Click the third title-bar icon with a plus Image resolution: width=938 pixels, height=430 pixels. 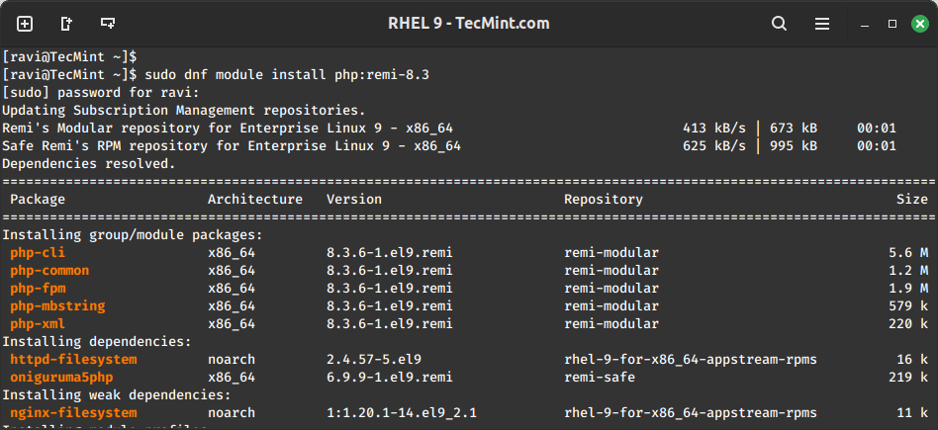(x=108, y=24)
